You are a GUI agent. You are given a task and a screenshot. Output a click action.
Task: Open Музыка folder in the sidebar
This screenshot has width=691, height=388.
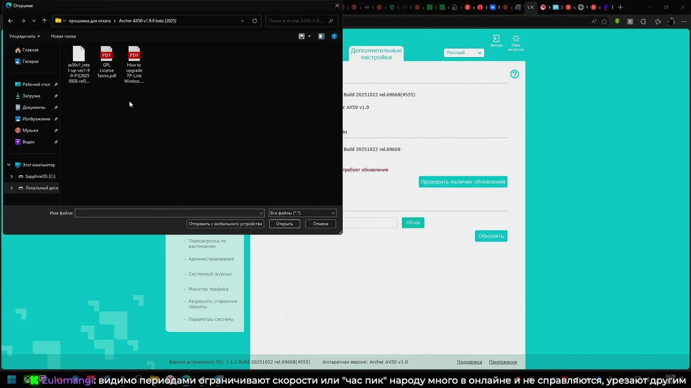pos(30,130)
